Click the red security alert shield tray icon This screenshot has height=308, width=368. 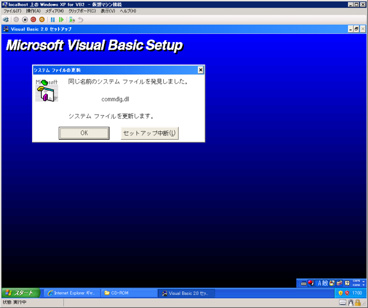pos(347,293)
